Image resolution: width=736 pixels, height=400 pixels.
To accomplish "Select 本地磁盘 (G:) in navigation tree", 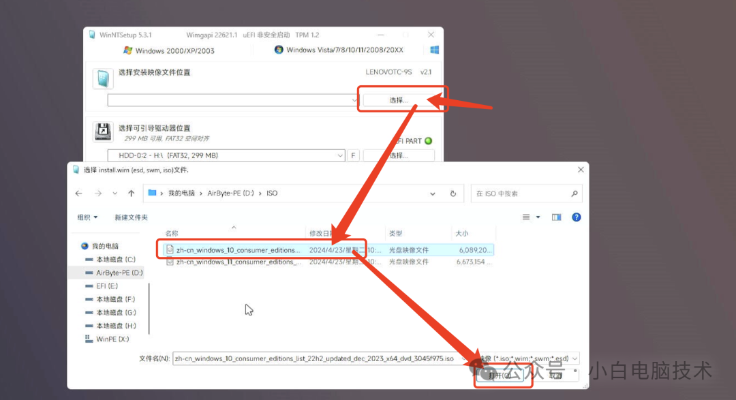I will tap(110, 312).
